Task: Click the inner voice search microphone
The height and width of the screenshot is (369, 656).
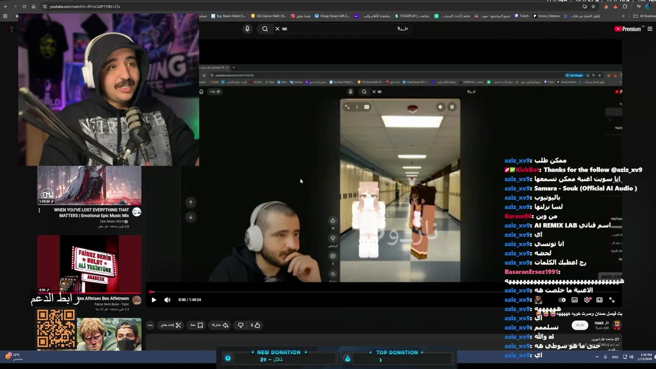Action: point(351,92)
